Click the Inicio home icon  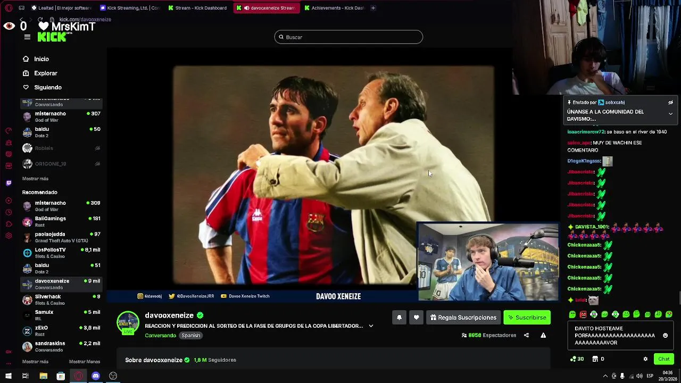point(26,59)
